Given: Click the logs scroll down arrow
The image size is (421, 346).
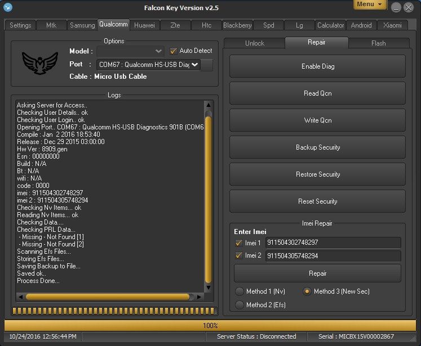Looking at the screenshot, I should coord(209,287).
